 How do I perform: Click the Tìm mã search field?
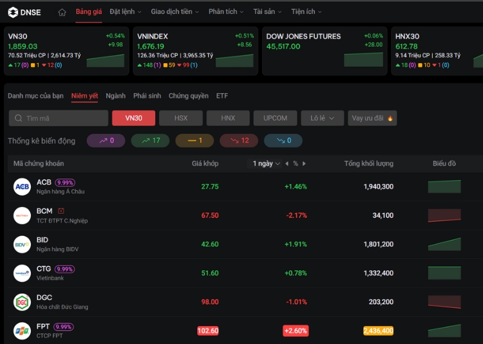(x=59, y=118)
